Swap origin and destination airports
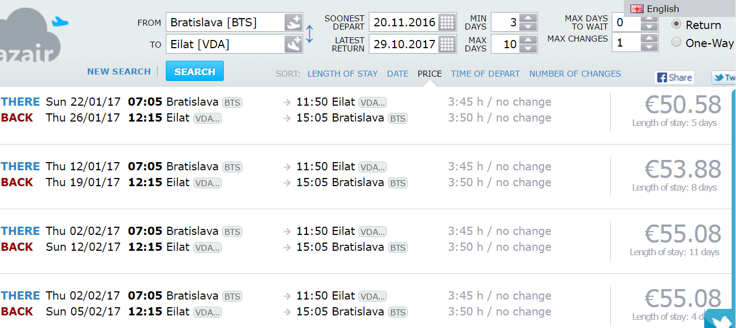The height and width of the screenshot is (328, 736). pos(310,33)
